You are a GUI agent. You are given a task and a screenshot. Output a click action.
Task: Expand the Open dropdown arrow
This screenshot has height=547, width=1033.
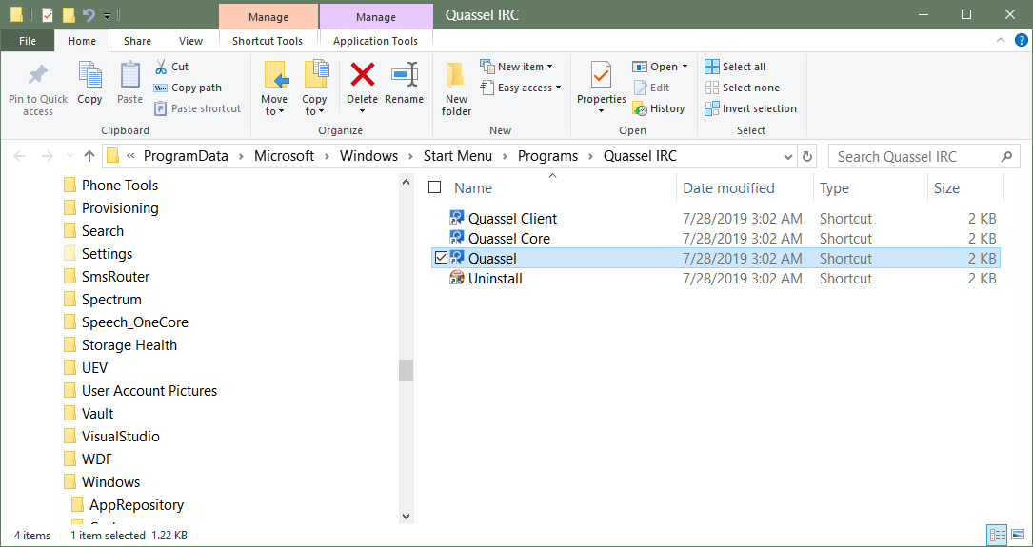coord(684,67)
